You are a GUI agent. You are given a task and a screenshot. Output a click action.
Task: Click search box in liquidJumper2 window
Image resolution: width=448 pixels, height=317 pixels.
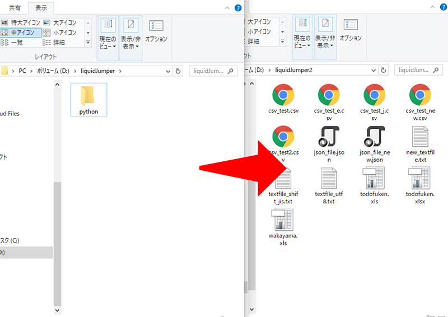click(418, 70)
